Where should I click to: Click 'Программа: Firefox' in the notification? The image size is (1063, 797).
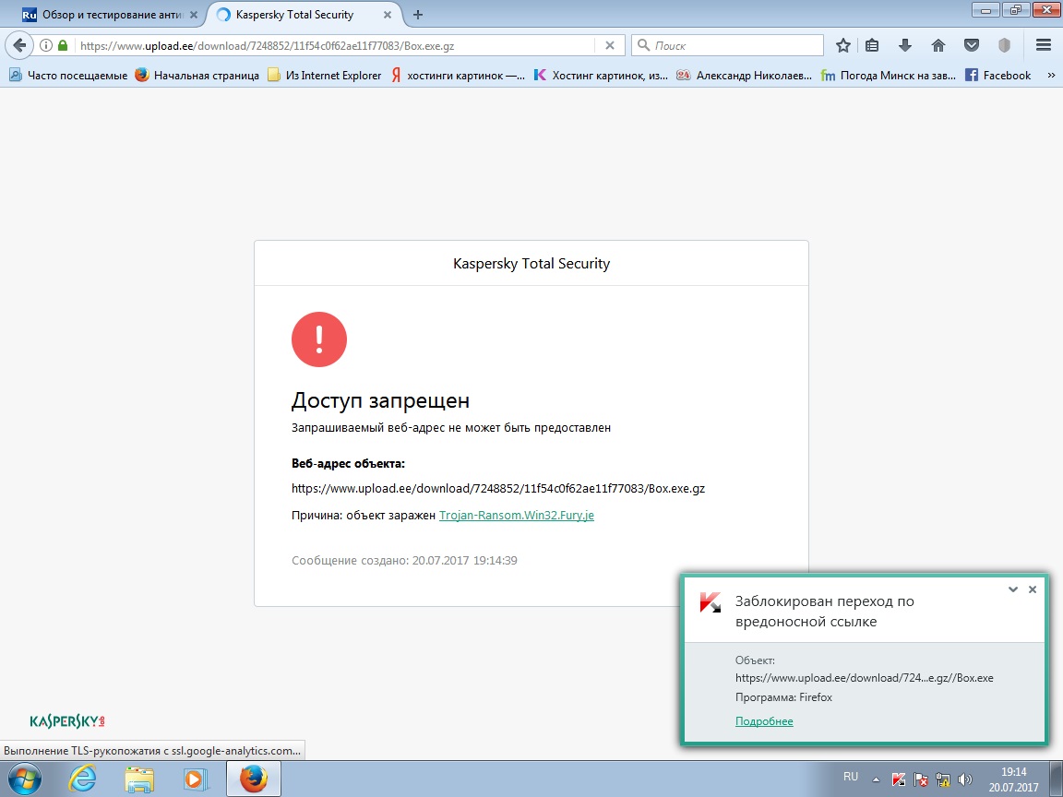coord(783,697)
